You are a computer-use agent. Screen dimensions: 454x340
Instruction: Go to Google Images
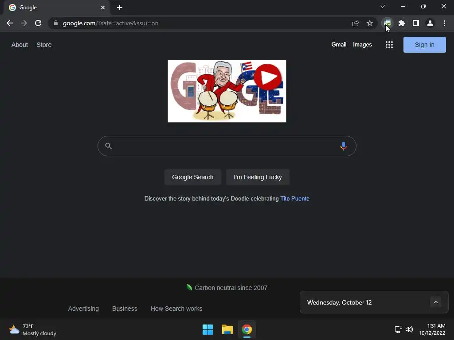click(x=362, y=45)
